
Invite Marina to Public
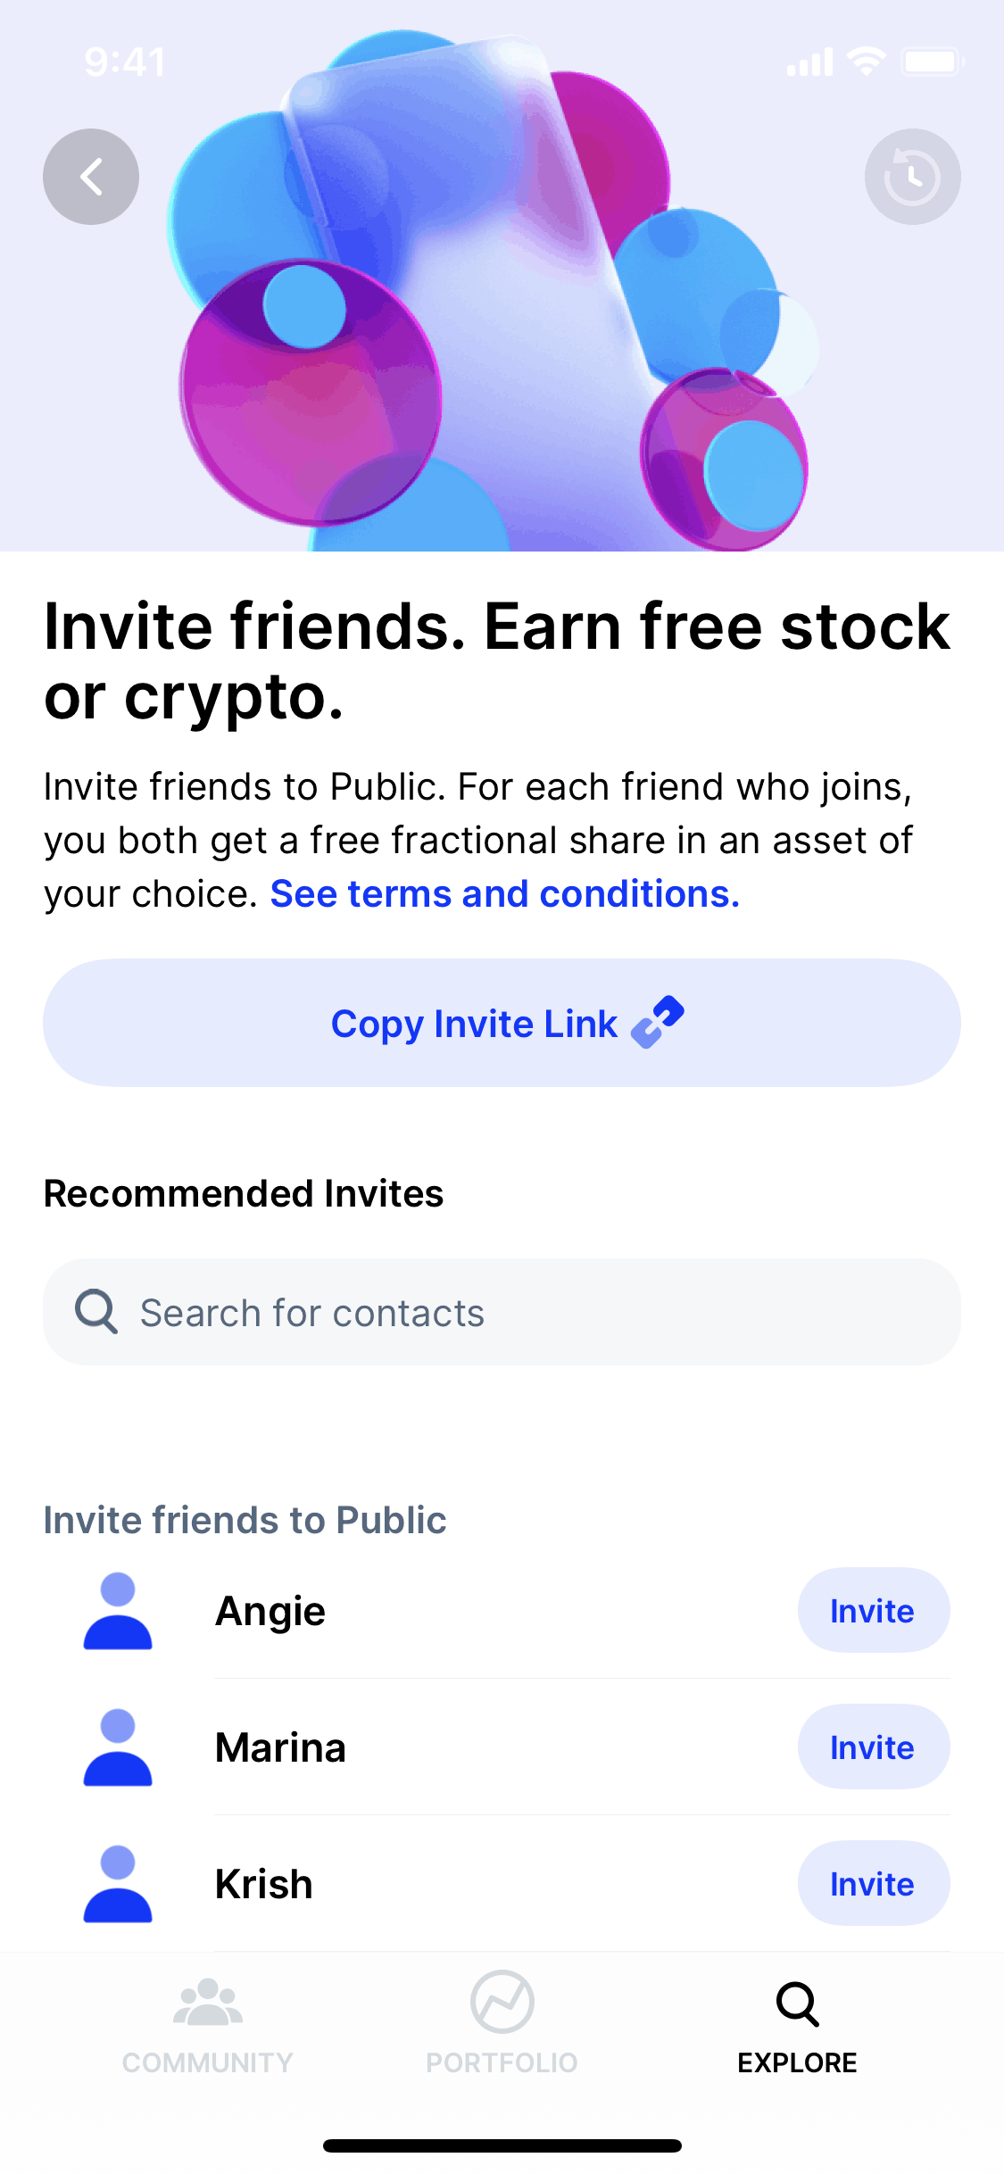(873, 1747)
